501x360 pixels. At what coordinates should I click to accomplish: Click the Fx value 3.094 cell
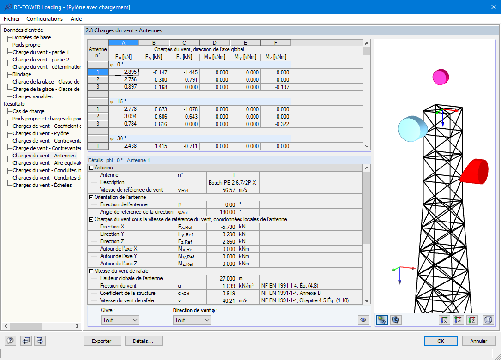pyautogui.click(x=123, y=116)
